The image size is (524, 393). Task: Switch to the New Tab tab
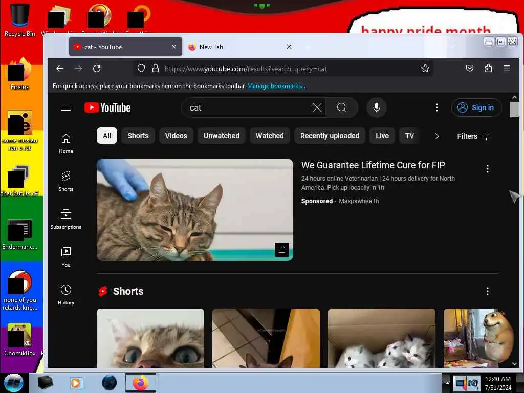[x=239, y=47]
